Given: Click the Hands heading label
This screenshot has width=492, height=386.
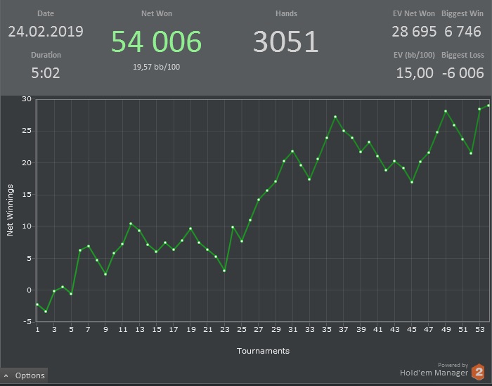Looking at the screenshot, I should (286, 13).
